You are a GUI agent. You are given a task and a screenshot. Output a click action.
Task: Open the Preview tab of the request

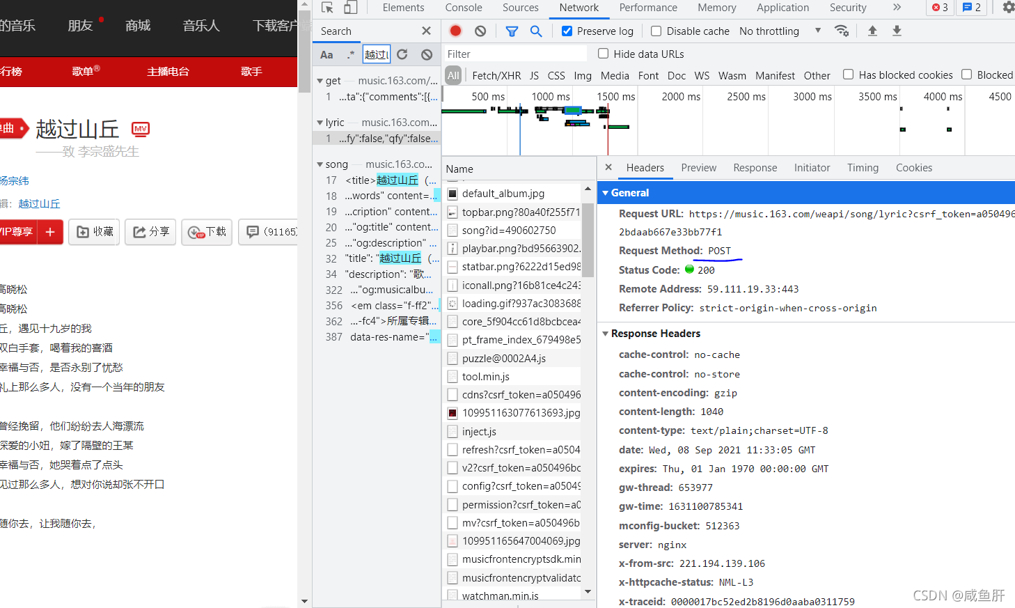698,167
